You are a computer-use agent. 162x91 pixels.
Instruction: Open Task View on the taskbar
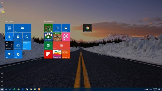tap(10, 89)
